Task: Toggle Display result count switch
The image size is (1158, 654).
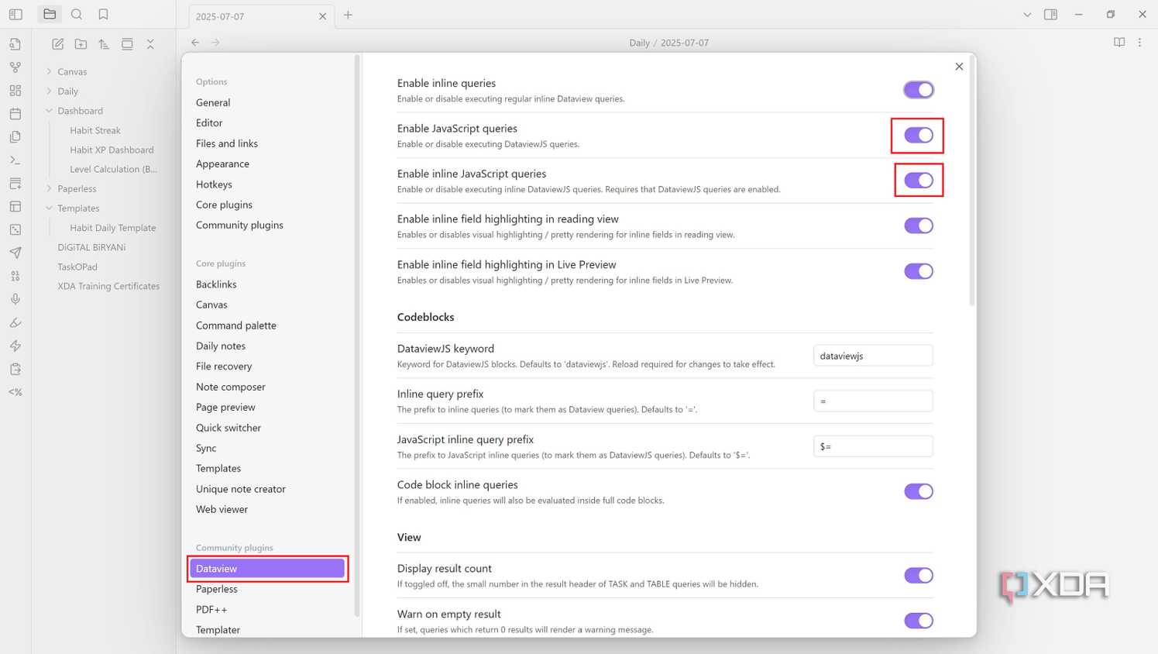Action: 919,575
